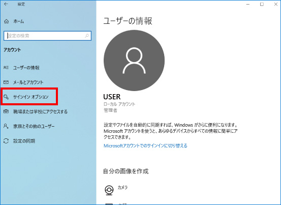Click the person icon for 家族とその他のユーザー
Viewport: 281px width, 205px height.
tap(6, 126)
